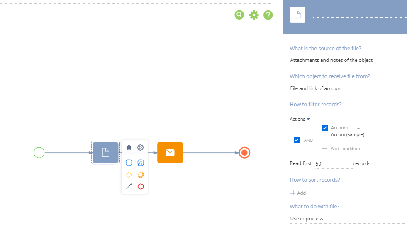Viewport: 407px width, 239px height.
Task: Add an end event red circle icon
Action: coord(140,186)
